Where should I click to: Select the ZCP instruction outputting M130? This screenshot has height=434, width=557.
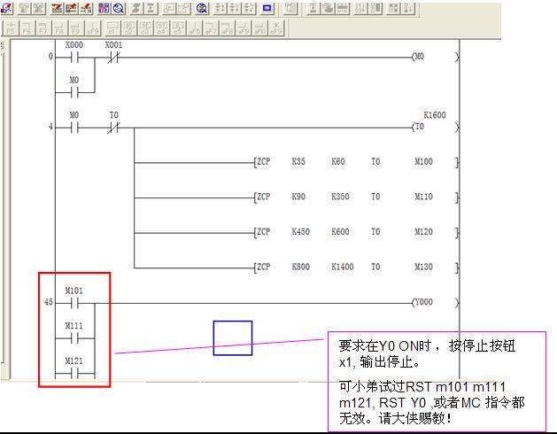pyautogui.click(x=354, y=266)
